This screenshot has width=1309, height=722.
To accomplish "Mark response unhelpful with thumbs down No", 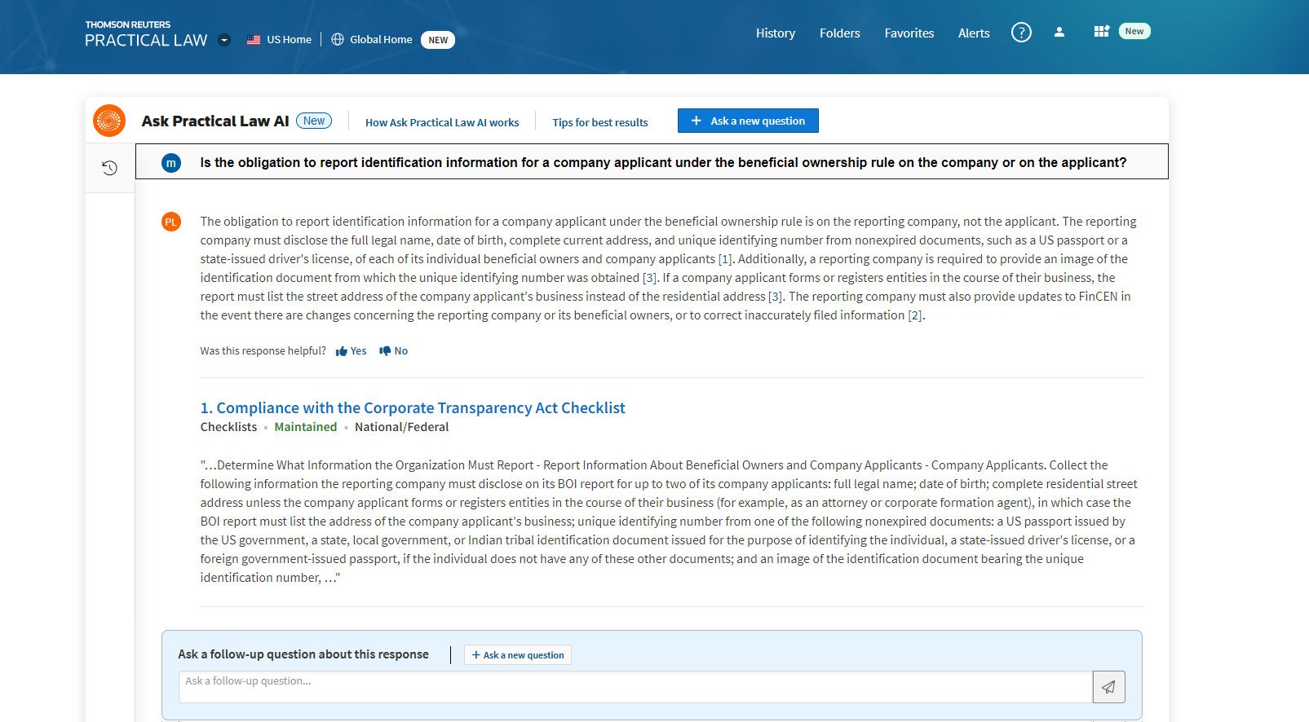I will point(393,351).
